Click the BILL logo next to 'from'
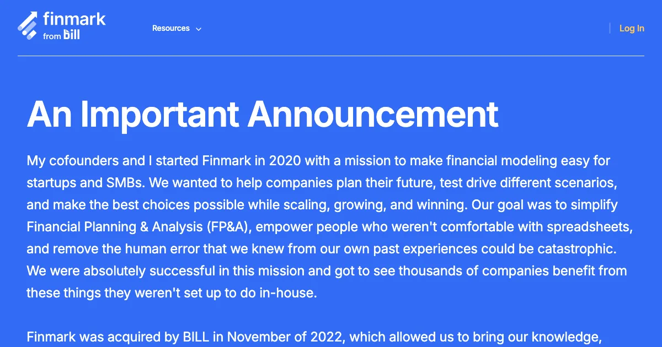 (71, 35)
